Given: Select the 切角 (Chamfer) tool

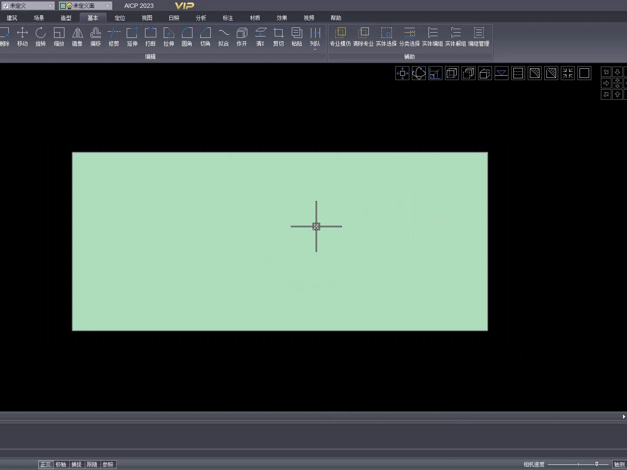Looking at the screenshot, I should [205, 37].
